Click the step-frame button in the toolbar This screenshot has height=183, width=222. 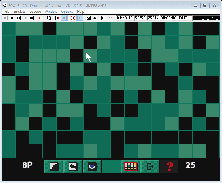click(x=18, y=18)
